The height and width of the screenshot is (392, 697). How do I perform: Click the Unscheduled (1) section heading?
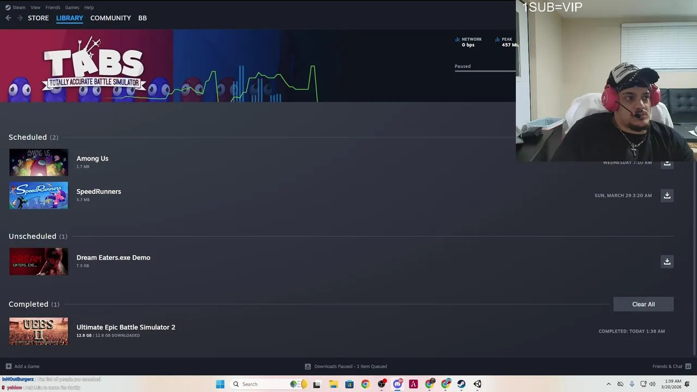pyautogui.click(x=38, y=236)
